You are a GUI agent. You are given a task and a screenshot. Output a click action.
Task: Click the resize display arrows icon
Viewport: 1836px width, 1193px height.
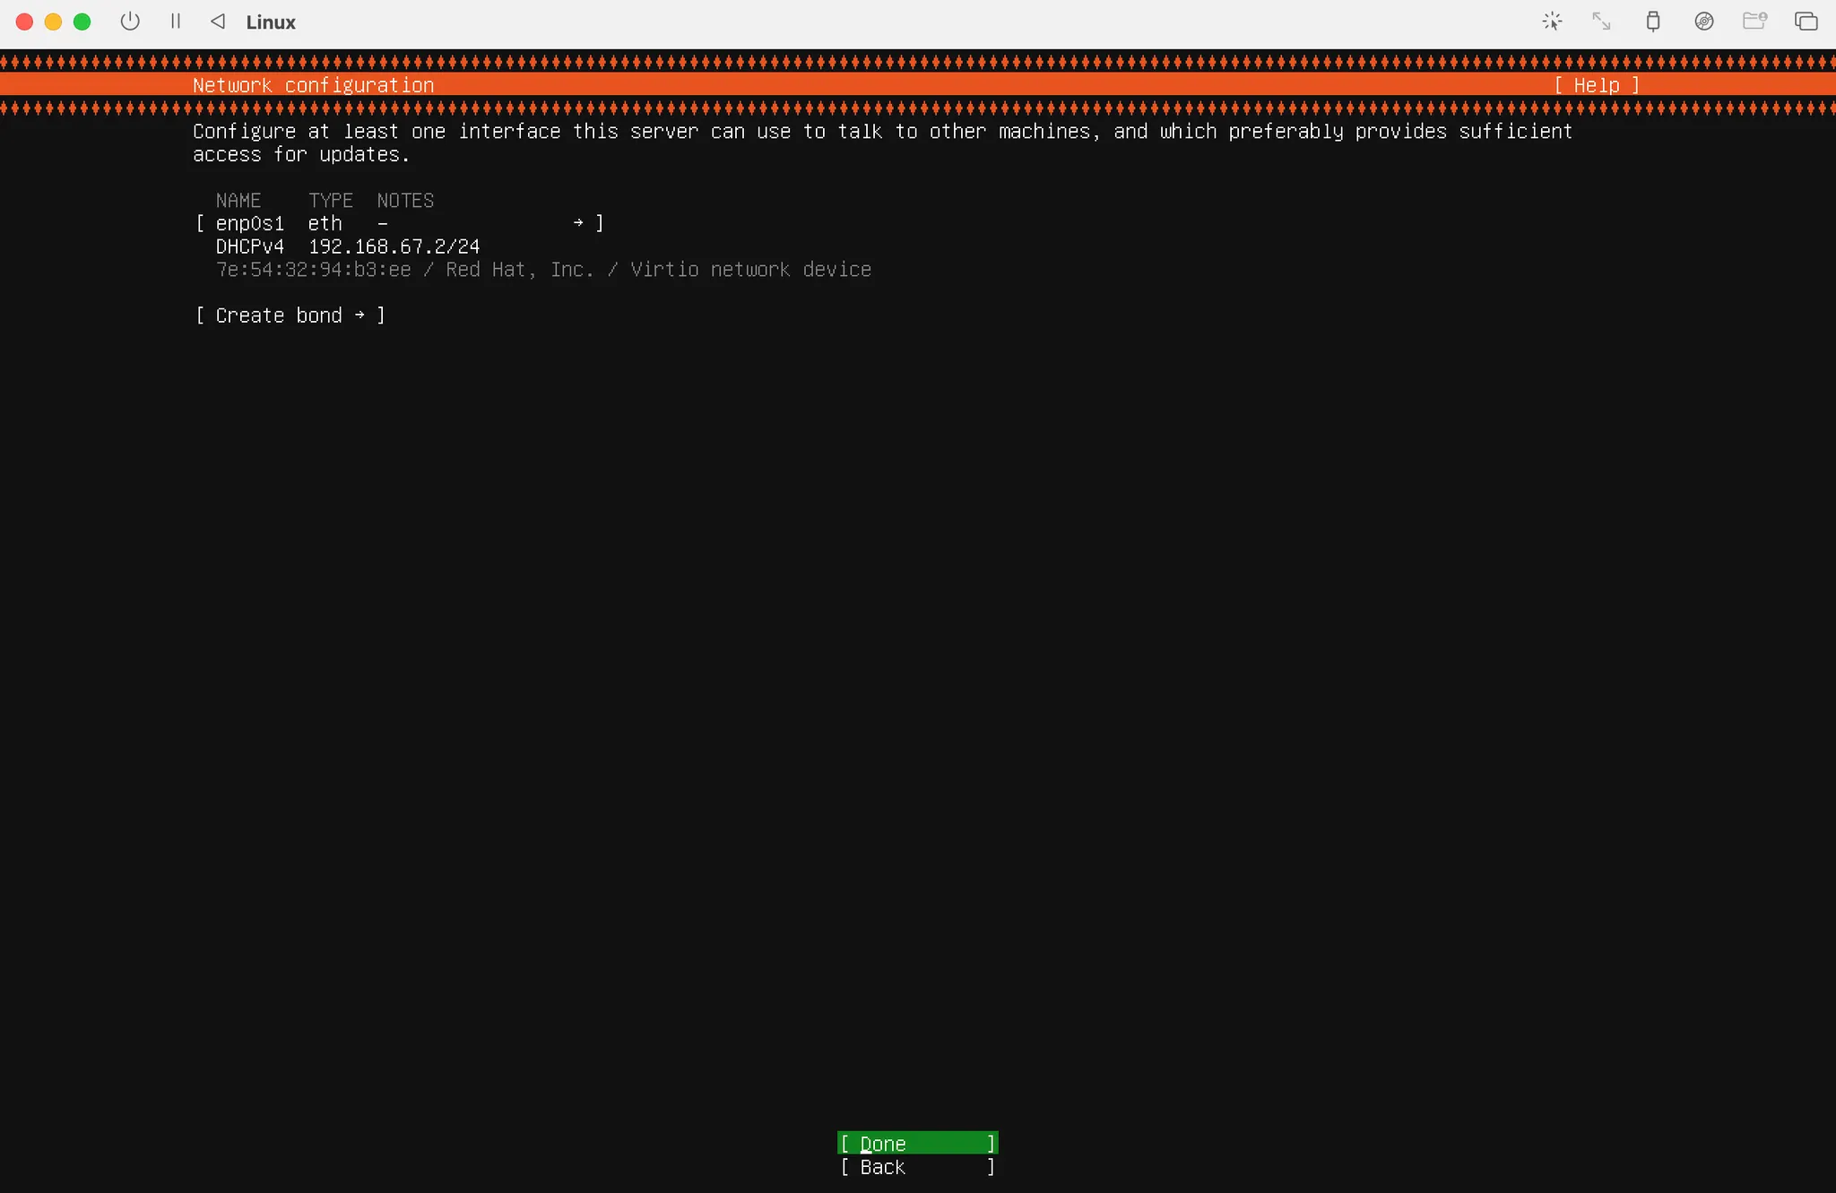click(1601, 22)
